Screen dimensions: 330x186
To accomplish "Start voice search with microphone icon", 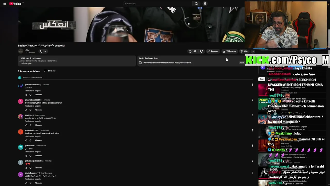I will (x=205, y=4).
